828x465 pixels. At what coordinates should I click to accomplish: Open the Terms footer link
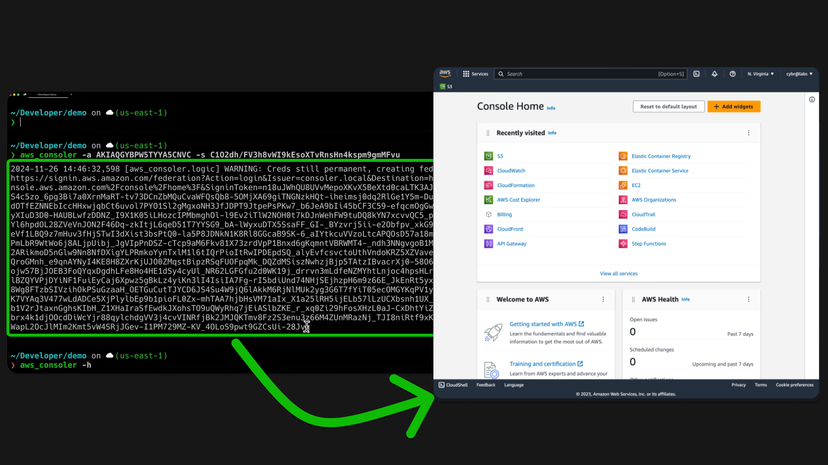(x=761, y=385)
